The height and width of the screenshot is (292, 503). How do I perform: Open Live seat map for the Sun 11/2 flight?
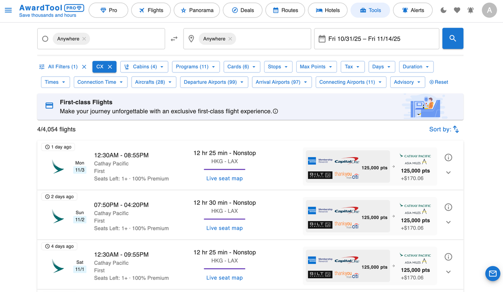tap(224, 228)
